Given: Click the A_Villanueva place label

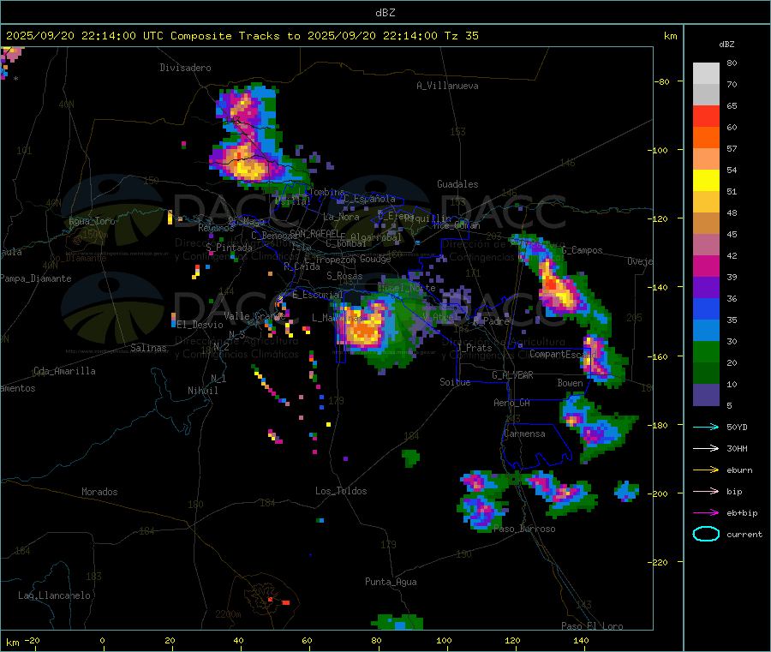Looking at the screenshot, I should (x=447, y=86).
